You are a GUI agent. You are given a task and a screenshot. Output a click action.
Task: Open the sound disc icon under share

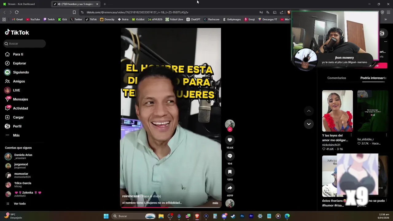[x=230, y=203]
